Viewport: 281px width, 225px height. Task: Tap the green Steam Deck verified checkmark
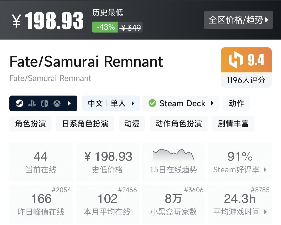[152, 103]
